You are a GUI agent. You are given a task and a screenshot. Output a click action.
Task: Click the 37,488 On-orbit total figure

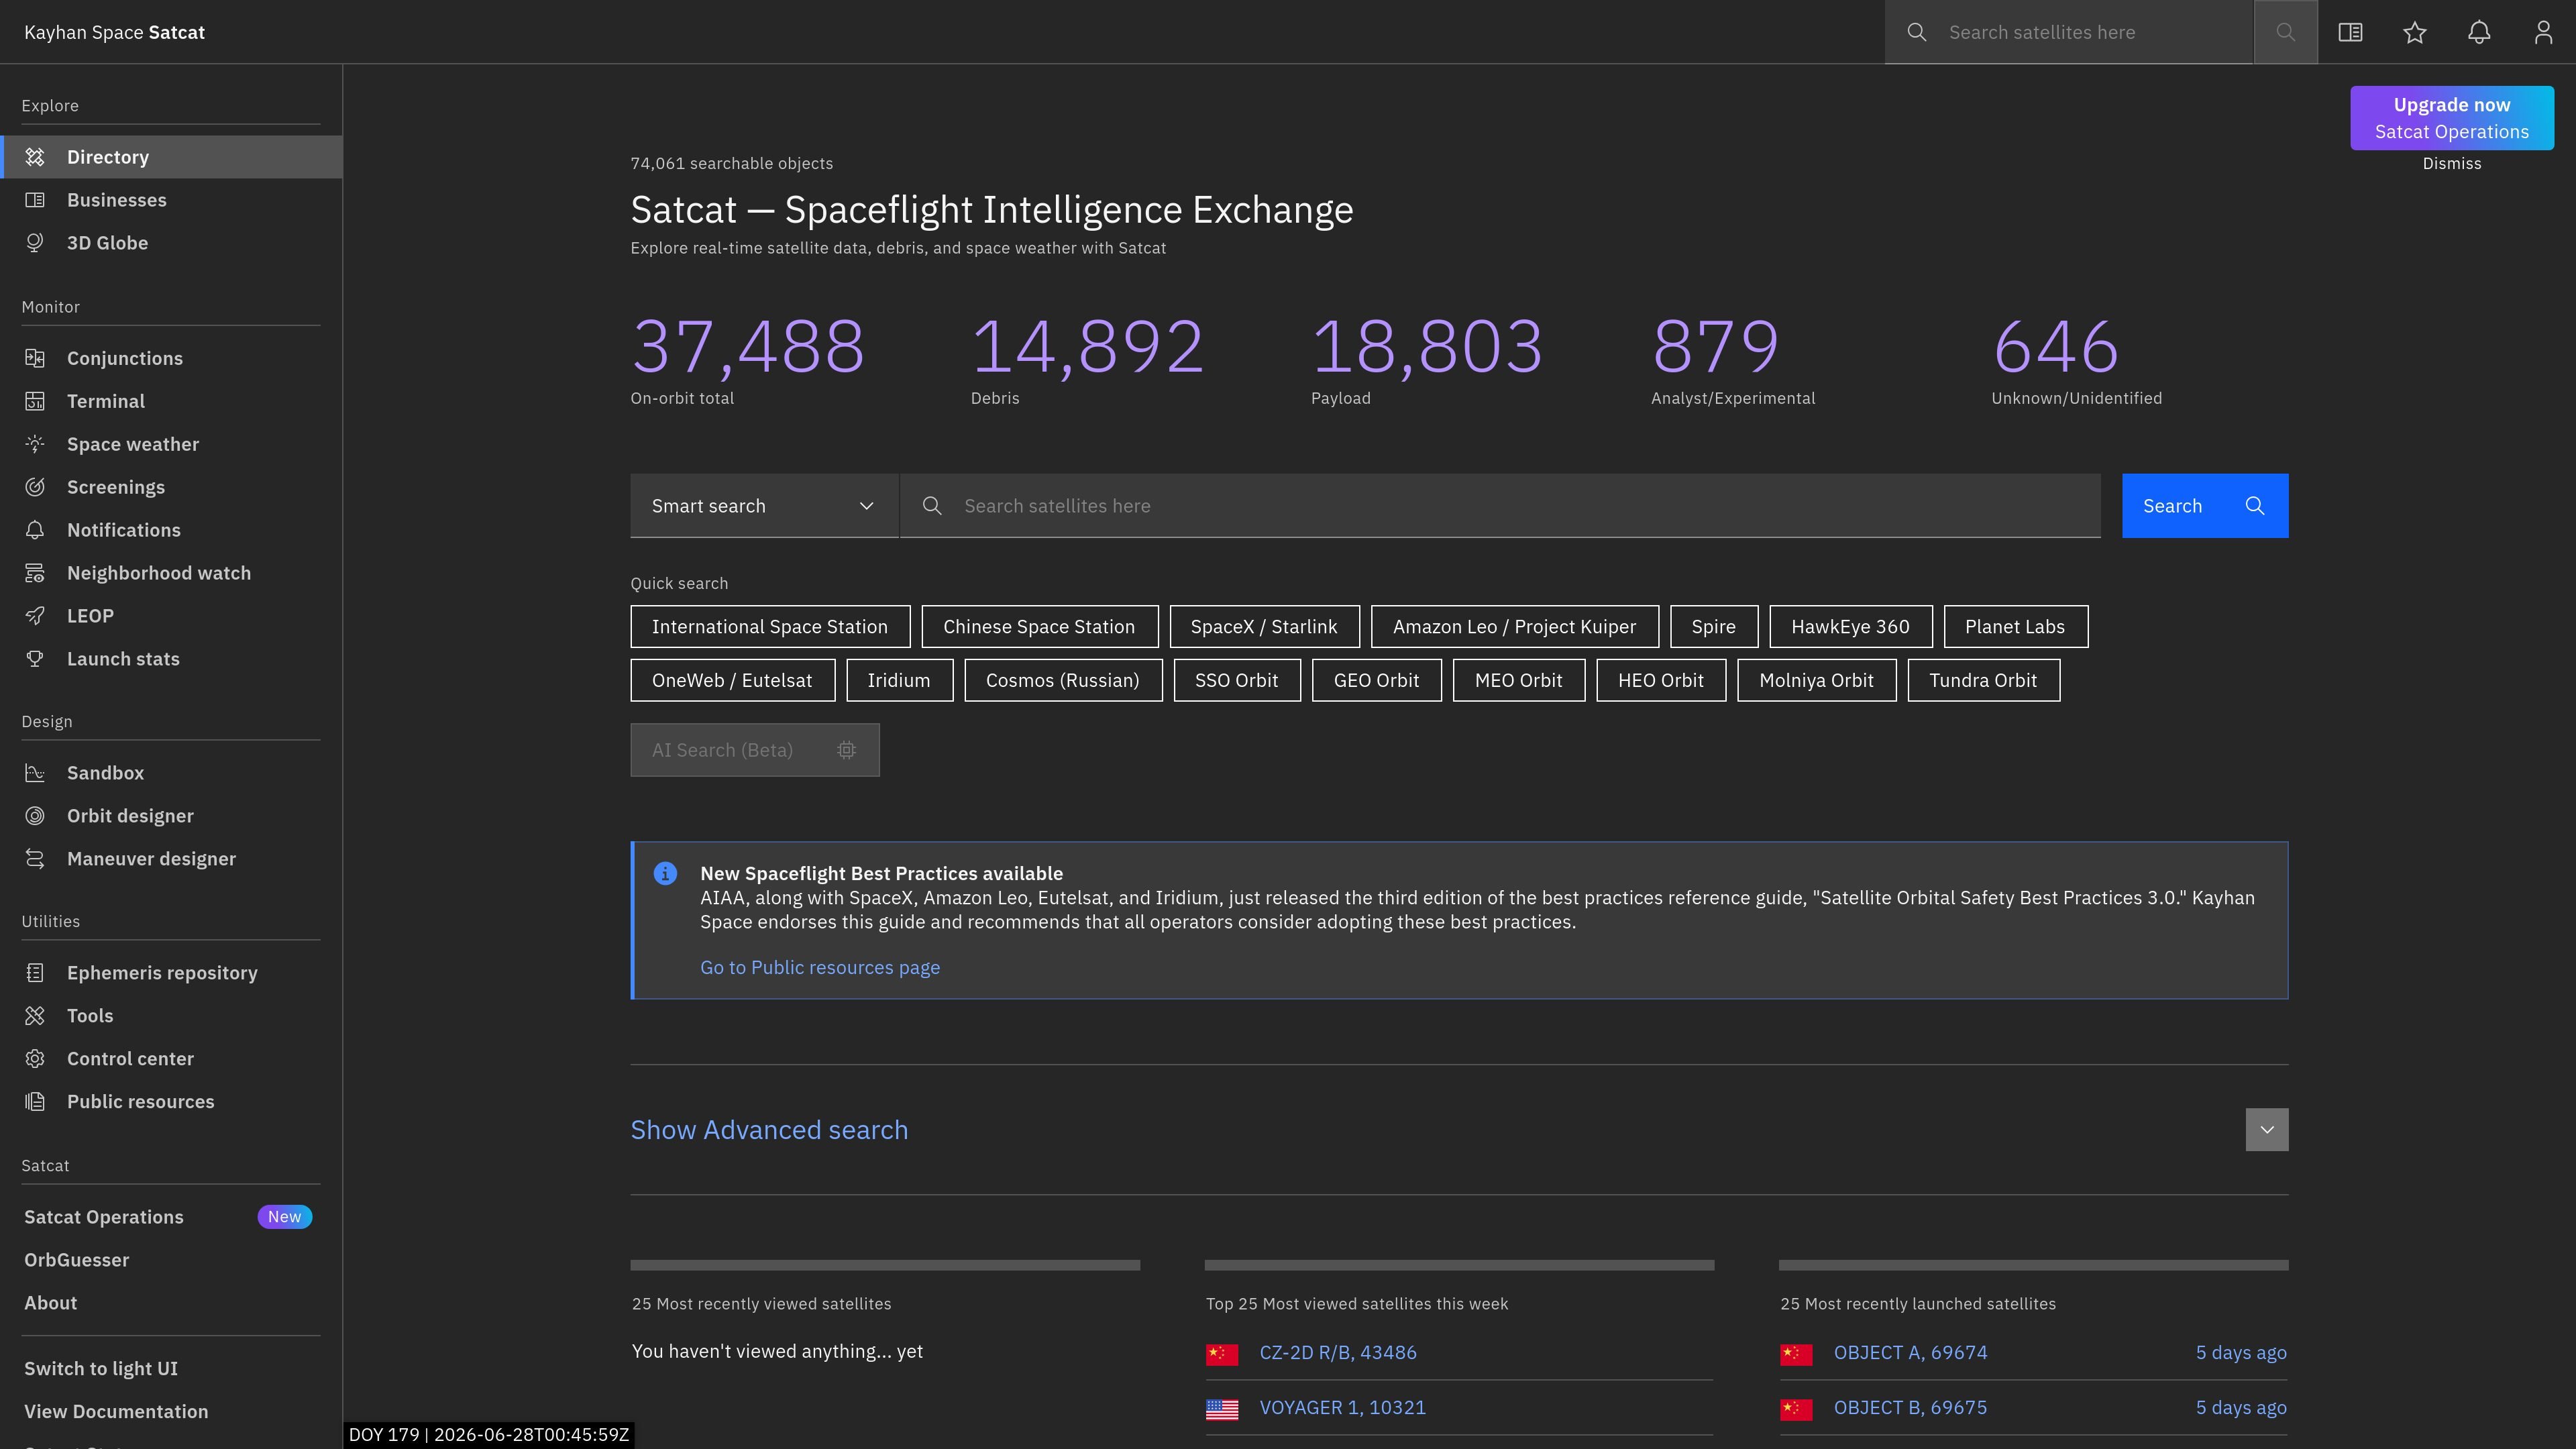pyautogui.click(x=747, y=347)
